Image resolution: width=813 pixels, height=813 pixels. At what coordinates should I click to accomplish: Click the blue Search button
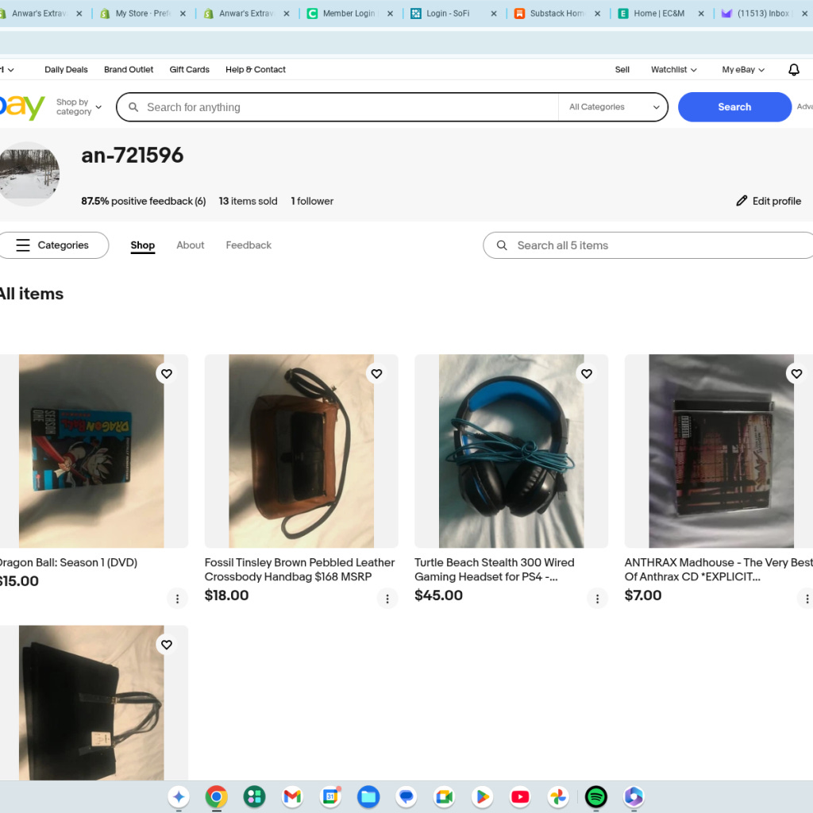pyautogui.click(x=734, y=107)
